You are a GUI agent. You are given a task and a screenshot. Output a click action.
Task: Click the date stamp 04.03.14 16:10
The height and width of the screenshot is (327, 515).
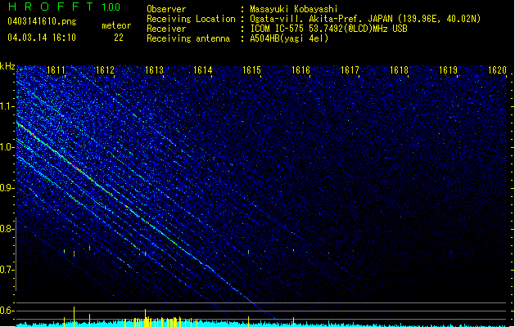pyautogui.click(x=42, y=38)
